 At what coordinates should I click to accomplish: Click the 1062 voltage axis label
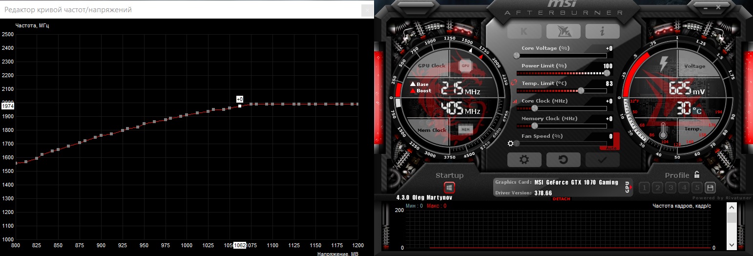[x=240, y=245]
